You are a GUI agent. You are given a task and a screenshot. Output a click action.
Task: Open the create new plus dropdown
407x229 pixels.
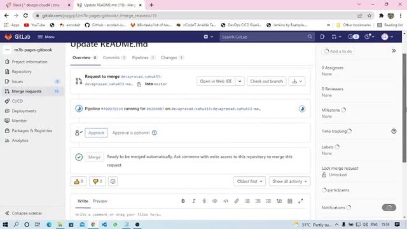click(x=208, y=37)
